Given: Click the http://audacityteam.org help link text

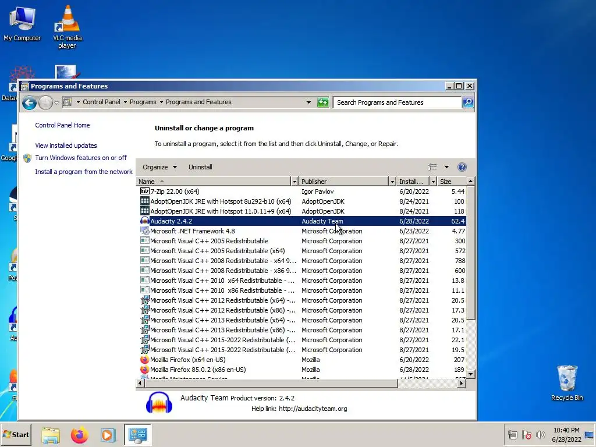Looking at the screenshot, I should coord(313,409).
